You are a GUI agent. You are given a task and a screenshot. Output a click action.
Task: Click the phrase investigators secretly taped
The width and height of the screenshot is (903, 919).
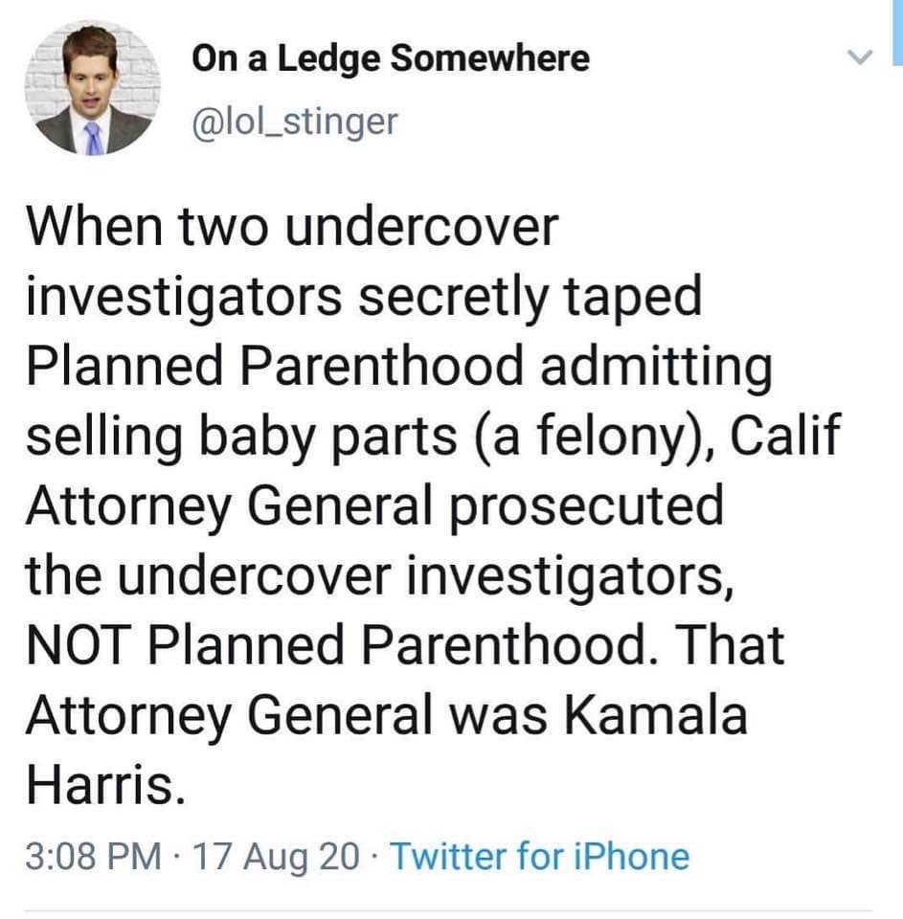click(363, 299)
